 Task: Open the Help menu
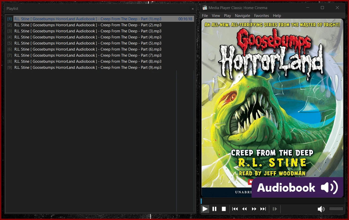click(277, 16)
